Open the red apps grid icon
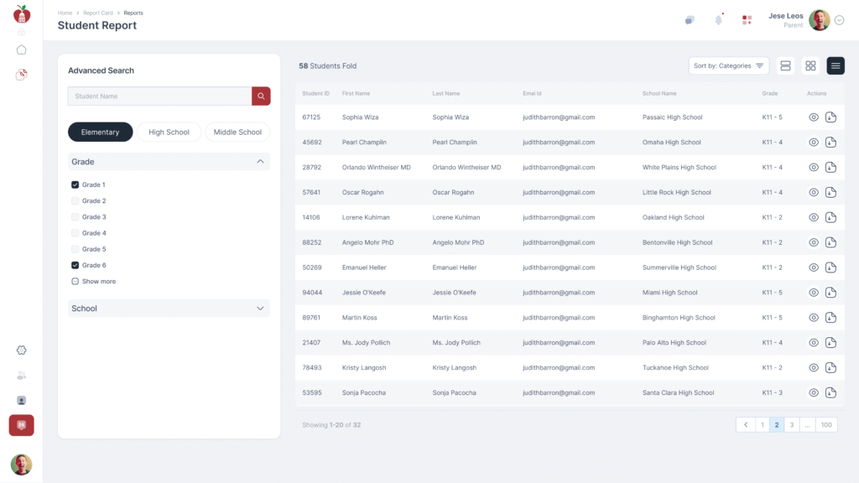 pyautogui.click(x=747, y=20)
